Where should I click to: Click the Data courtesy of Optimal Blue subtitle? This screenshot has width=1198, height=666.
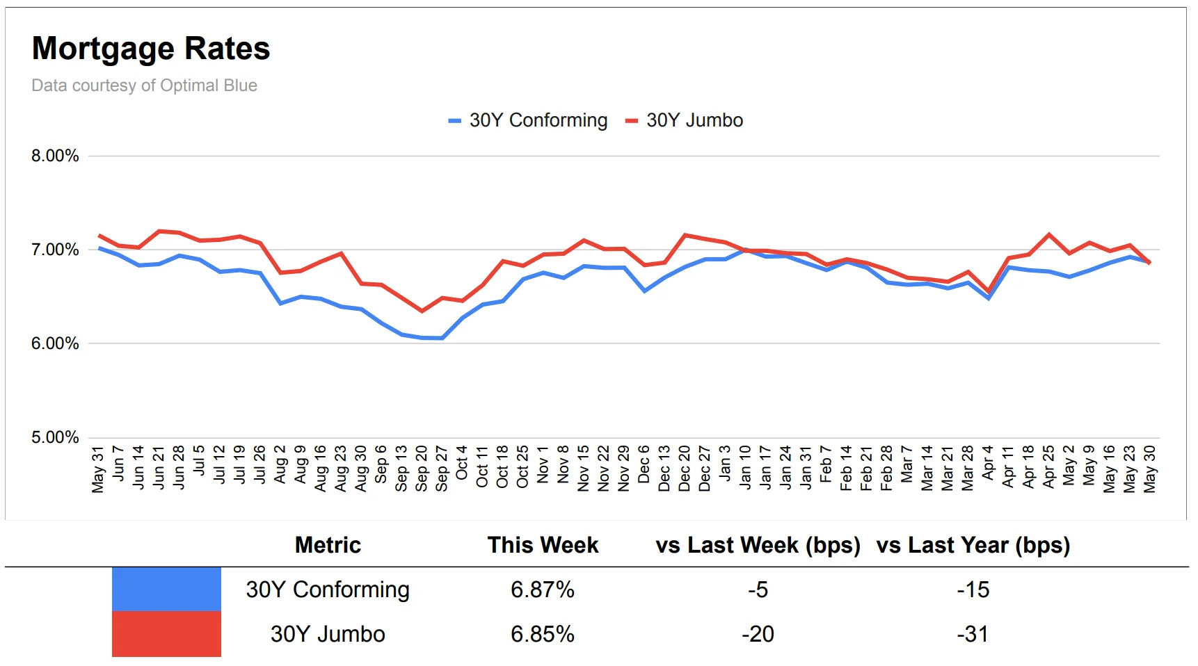point(144,86)
